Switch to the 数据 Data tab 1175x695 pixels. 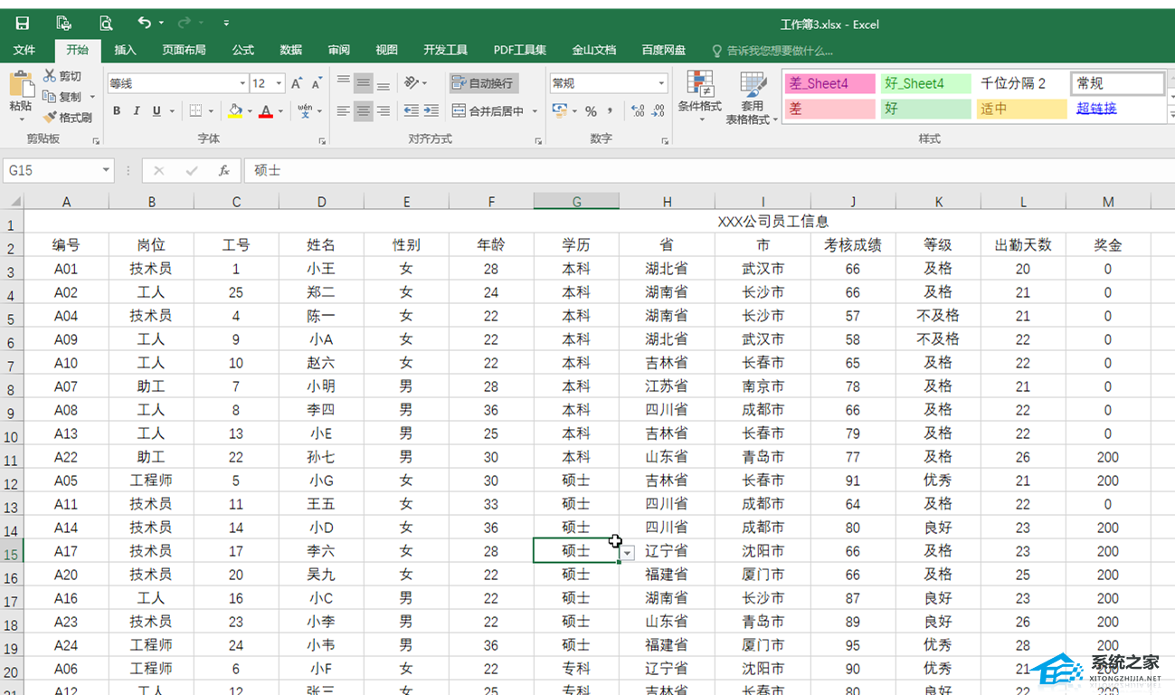[x=290, y=50]
